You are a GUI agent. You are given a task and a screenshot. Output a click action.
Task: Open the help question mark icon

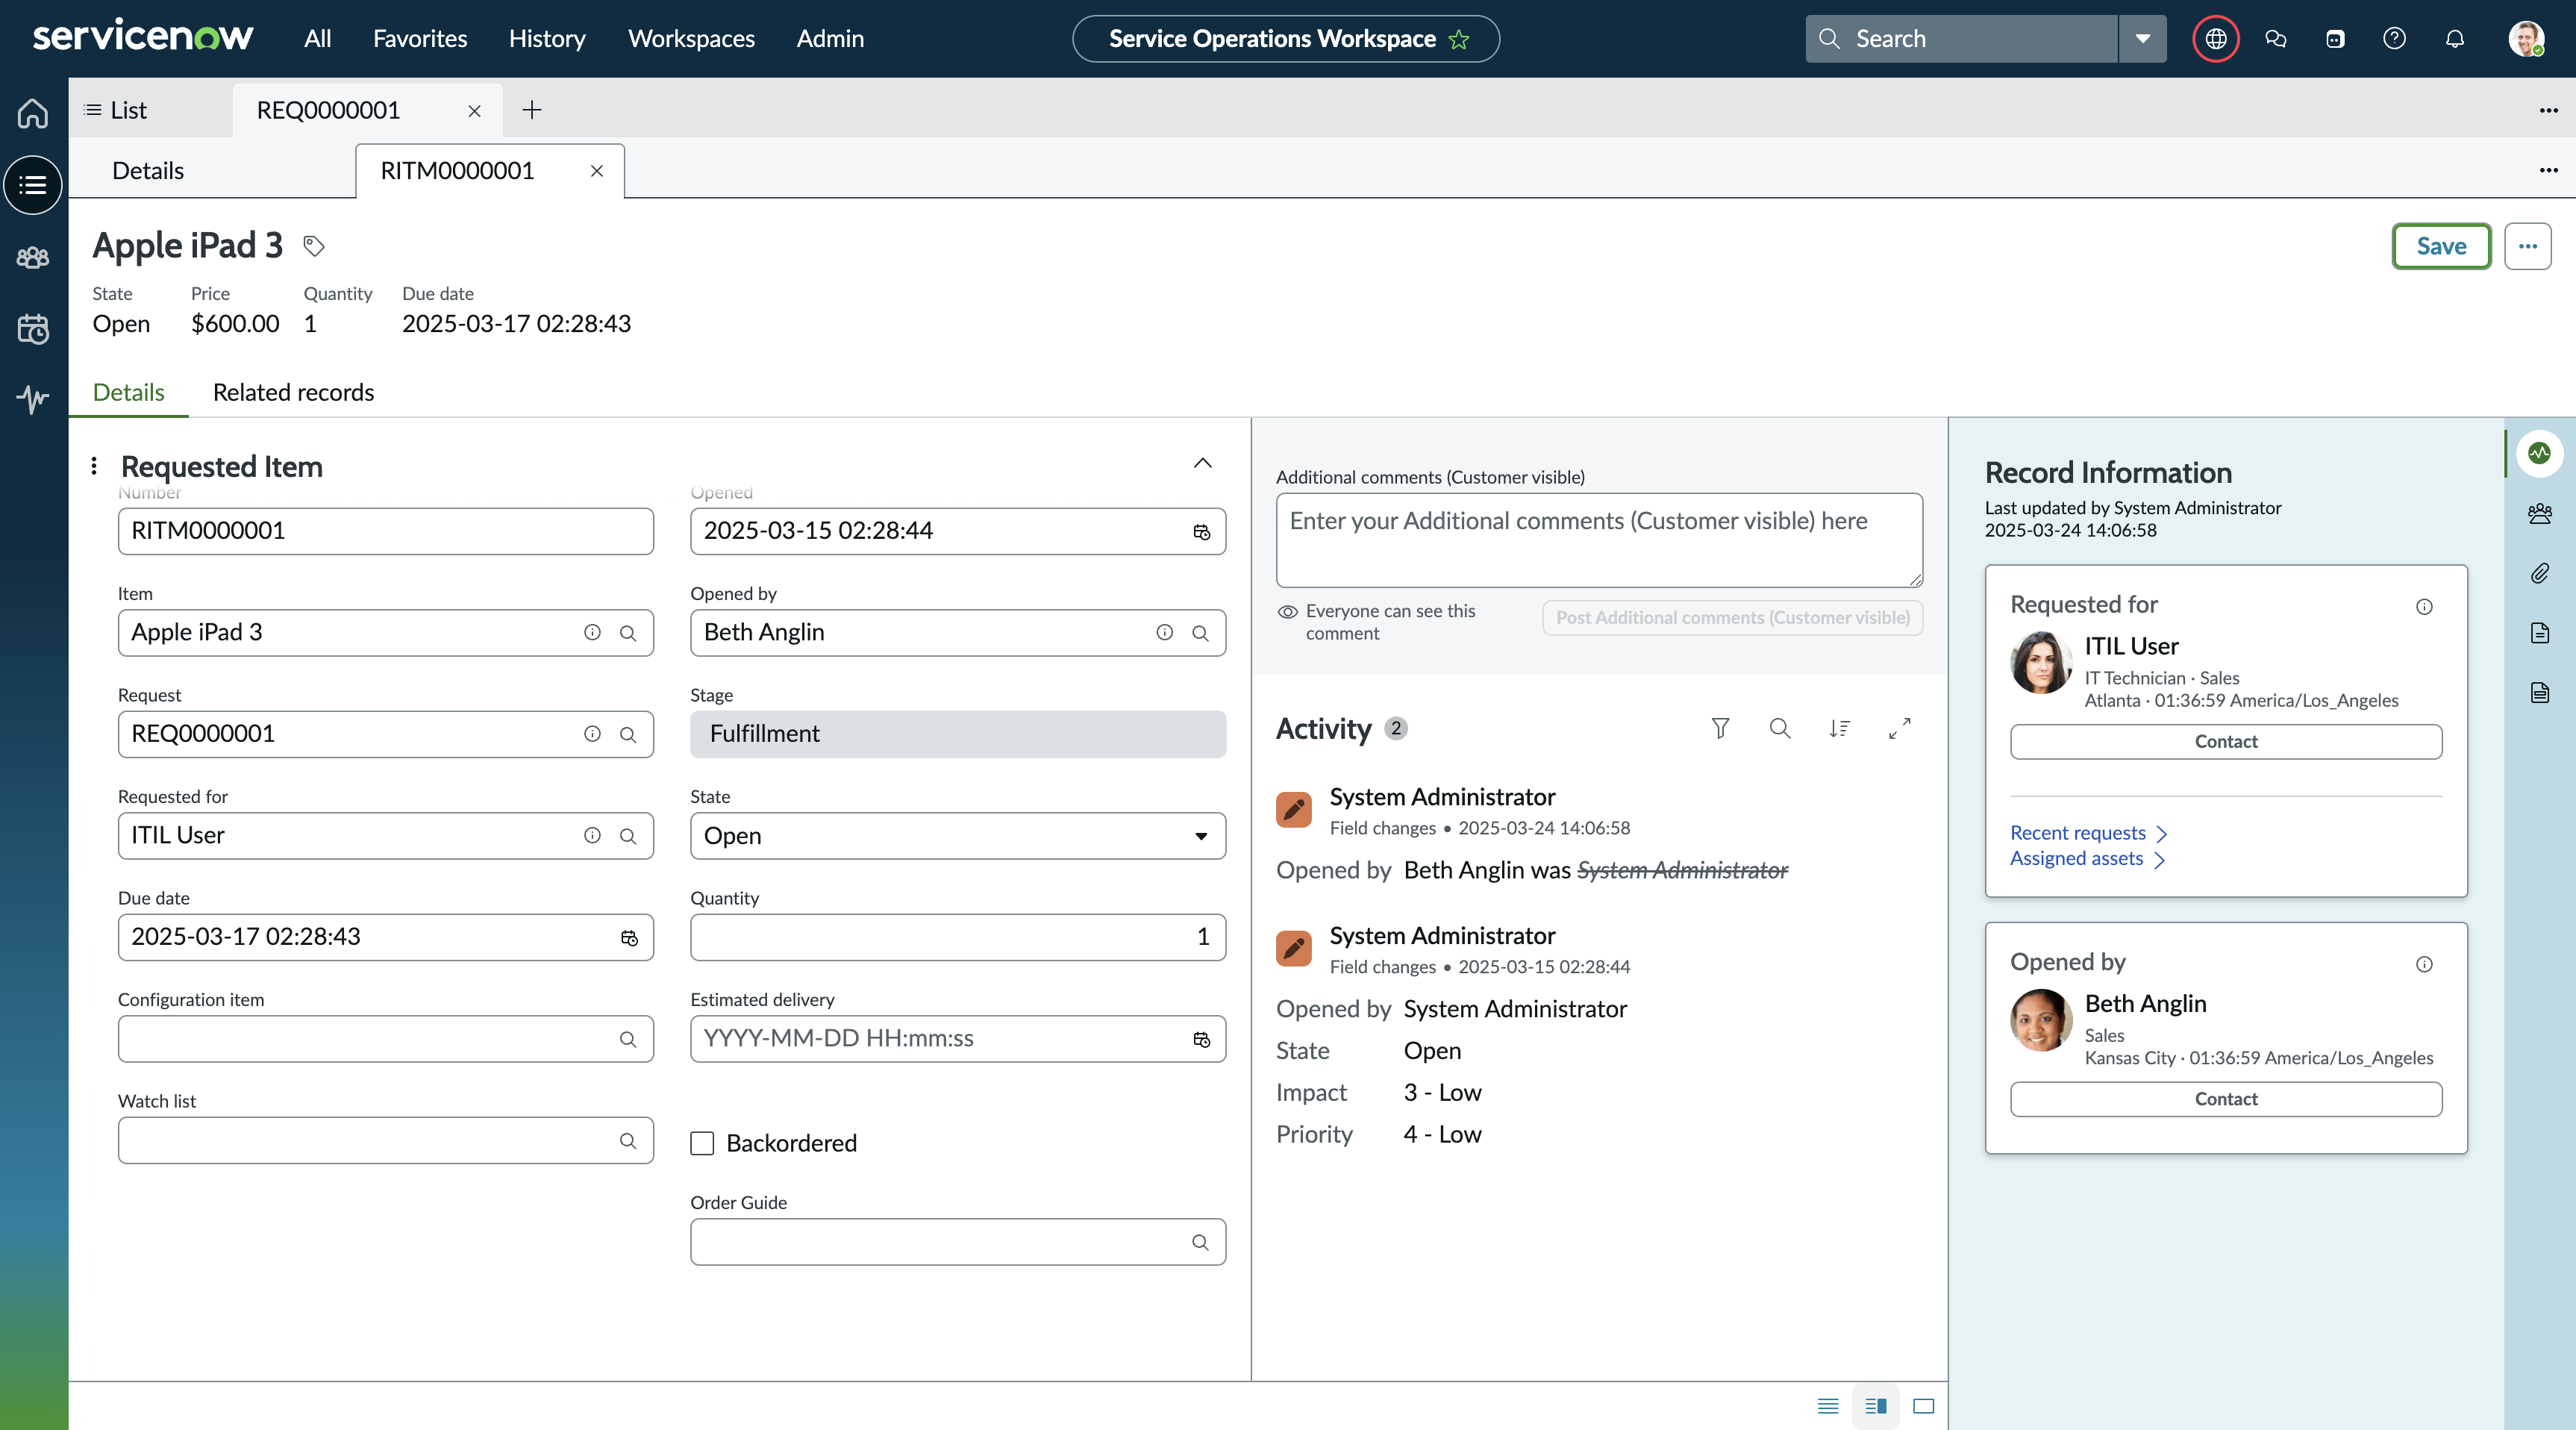(x=2394, y=39)
